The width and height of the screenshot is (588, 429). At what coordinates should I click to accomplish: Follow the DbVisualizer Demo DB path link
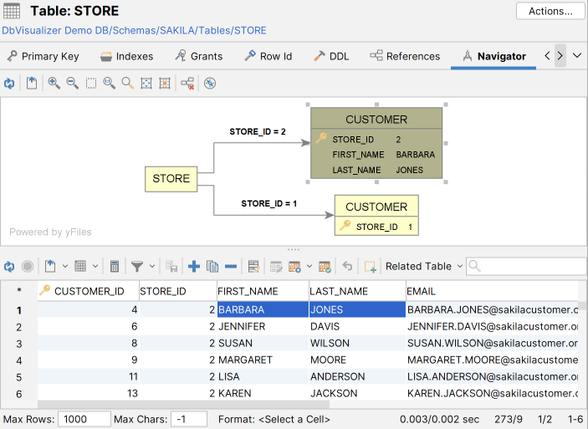point(135,30)
